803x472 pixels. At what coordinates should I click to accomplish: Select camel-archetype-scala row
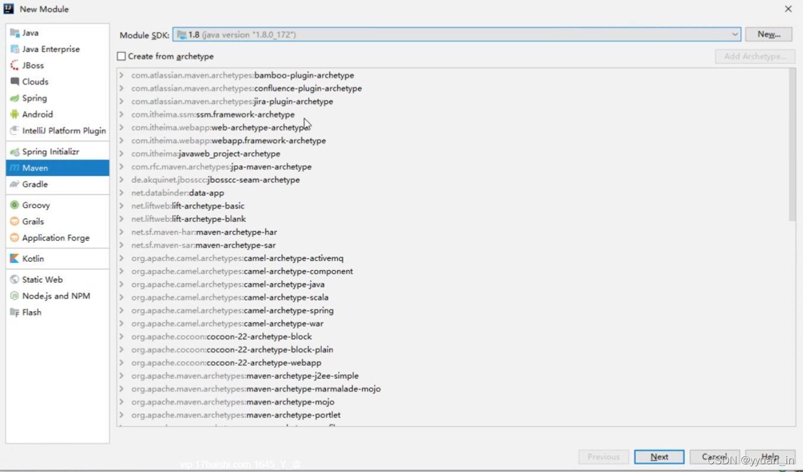[x=453, y=297]
